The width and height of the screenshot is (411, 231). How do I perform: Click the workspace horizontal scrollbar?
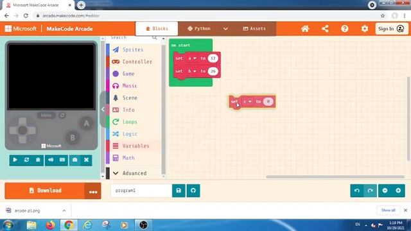tap(335, 177)
